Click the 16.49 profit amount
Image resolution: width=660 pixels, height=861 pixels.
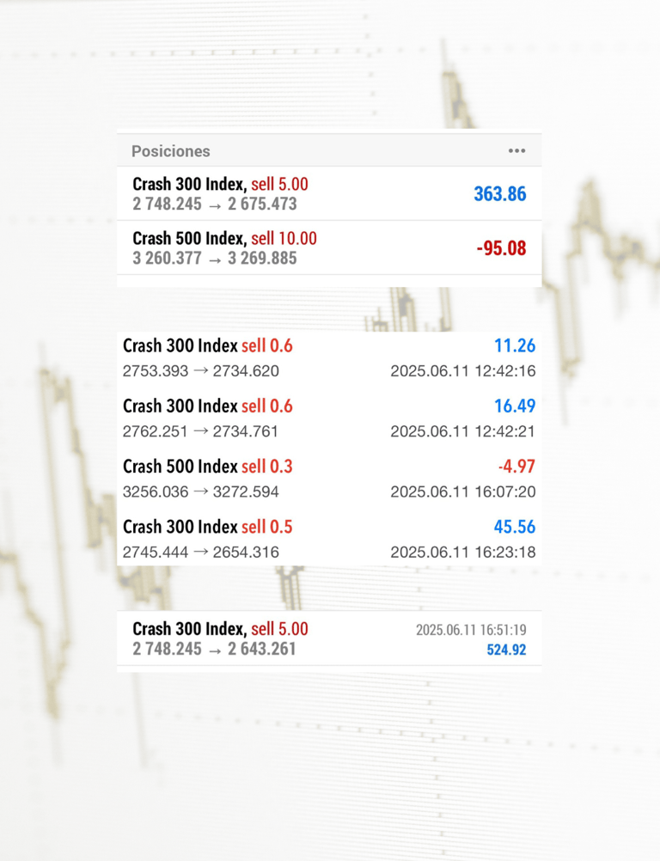515,406
